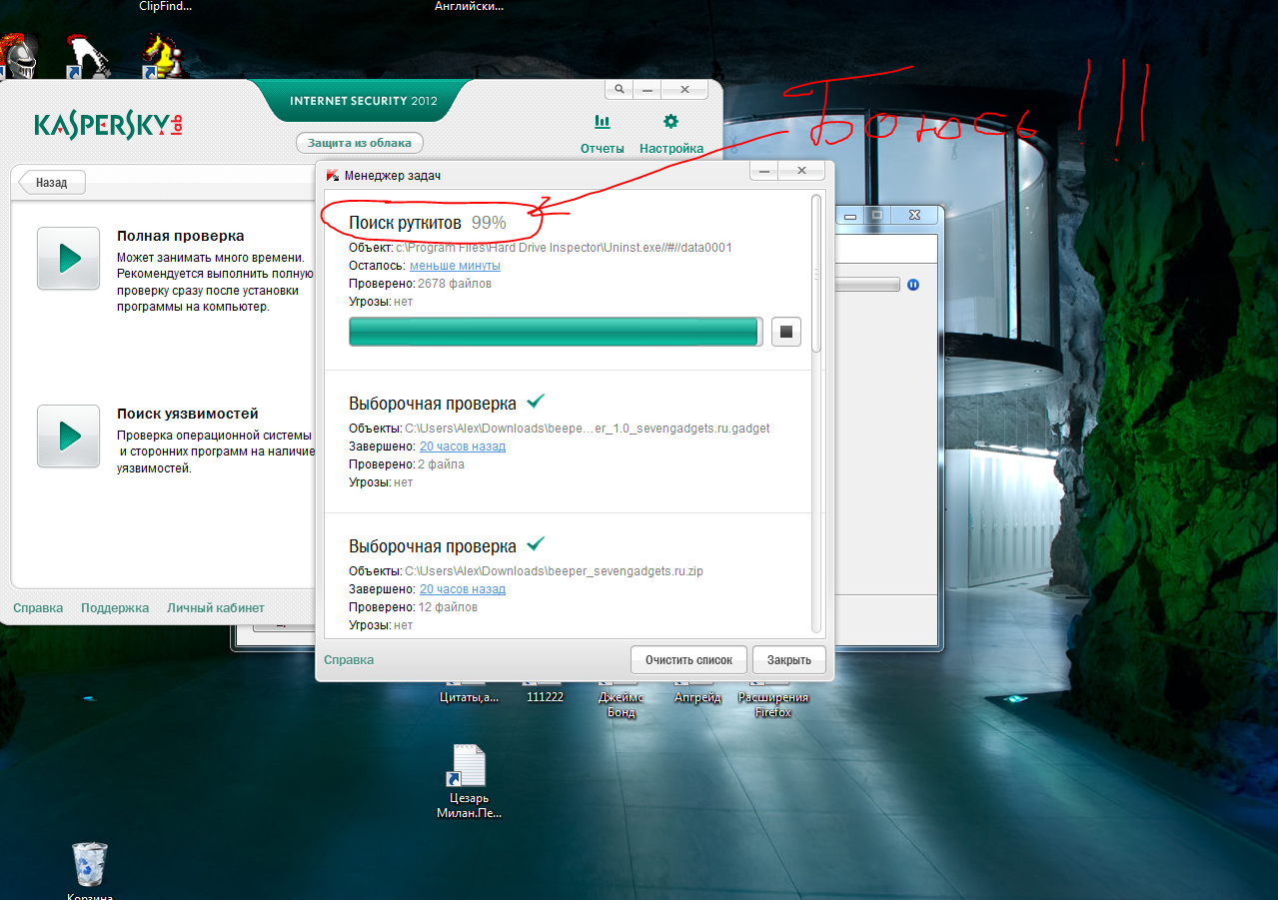Select the Английски... desktop label
Viewport: 1278px width, 900px height.
(470, 6)
